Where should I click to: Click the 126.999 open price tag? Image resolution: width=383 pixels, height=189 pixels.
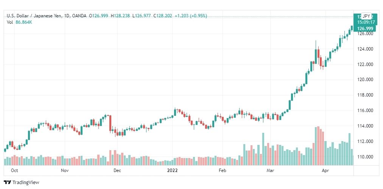365,29
